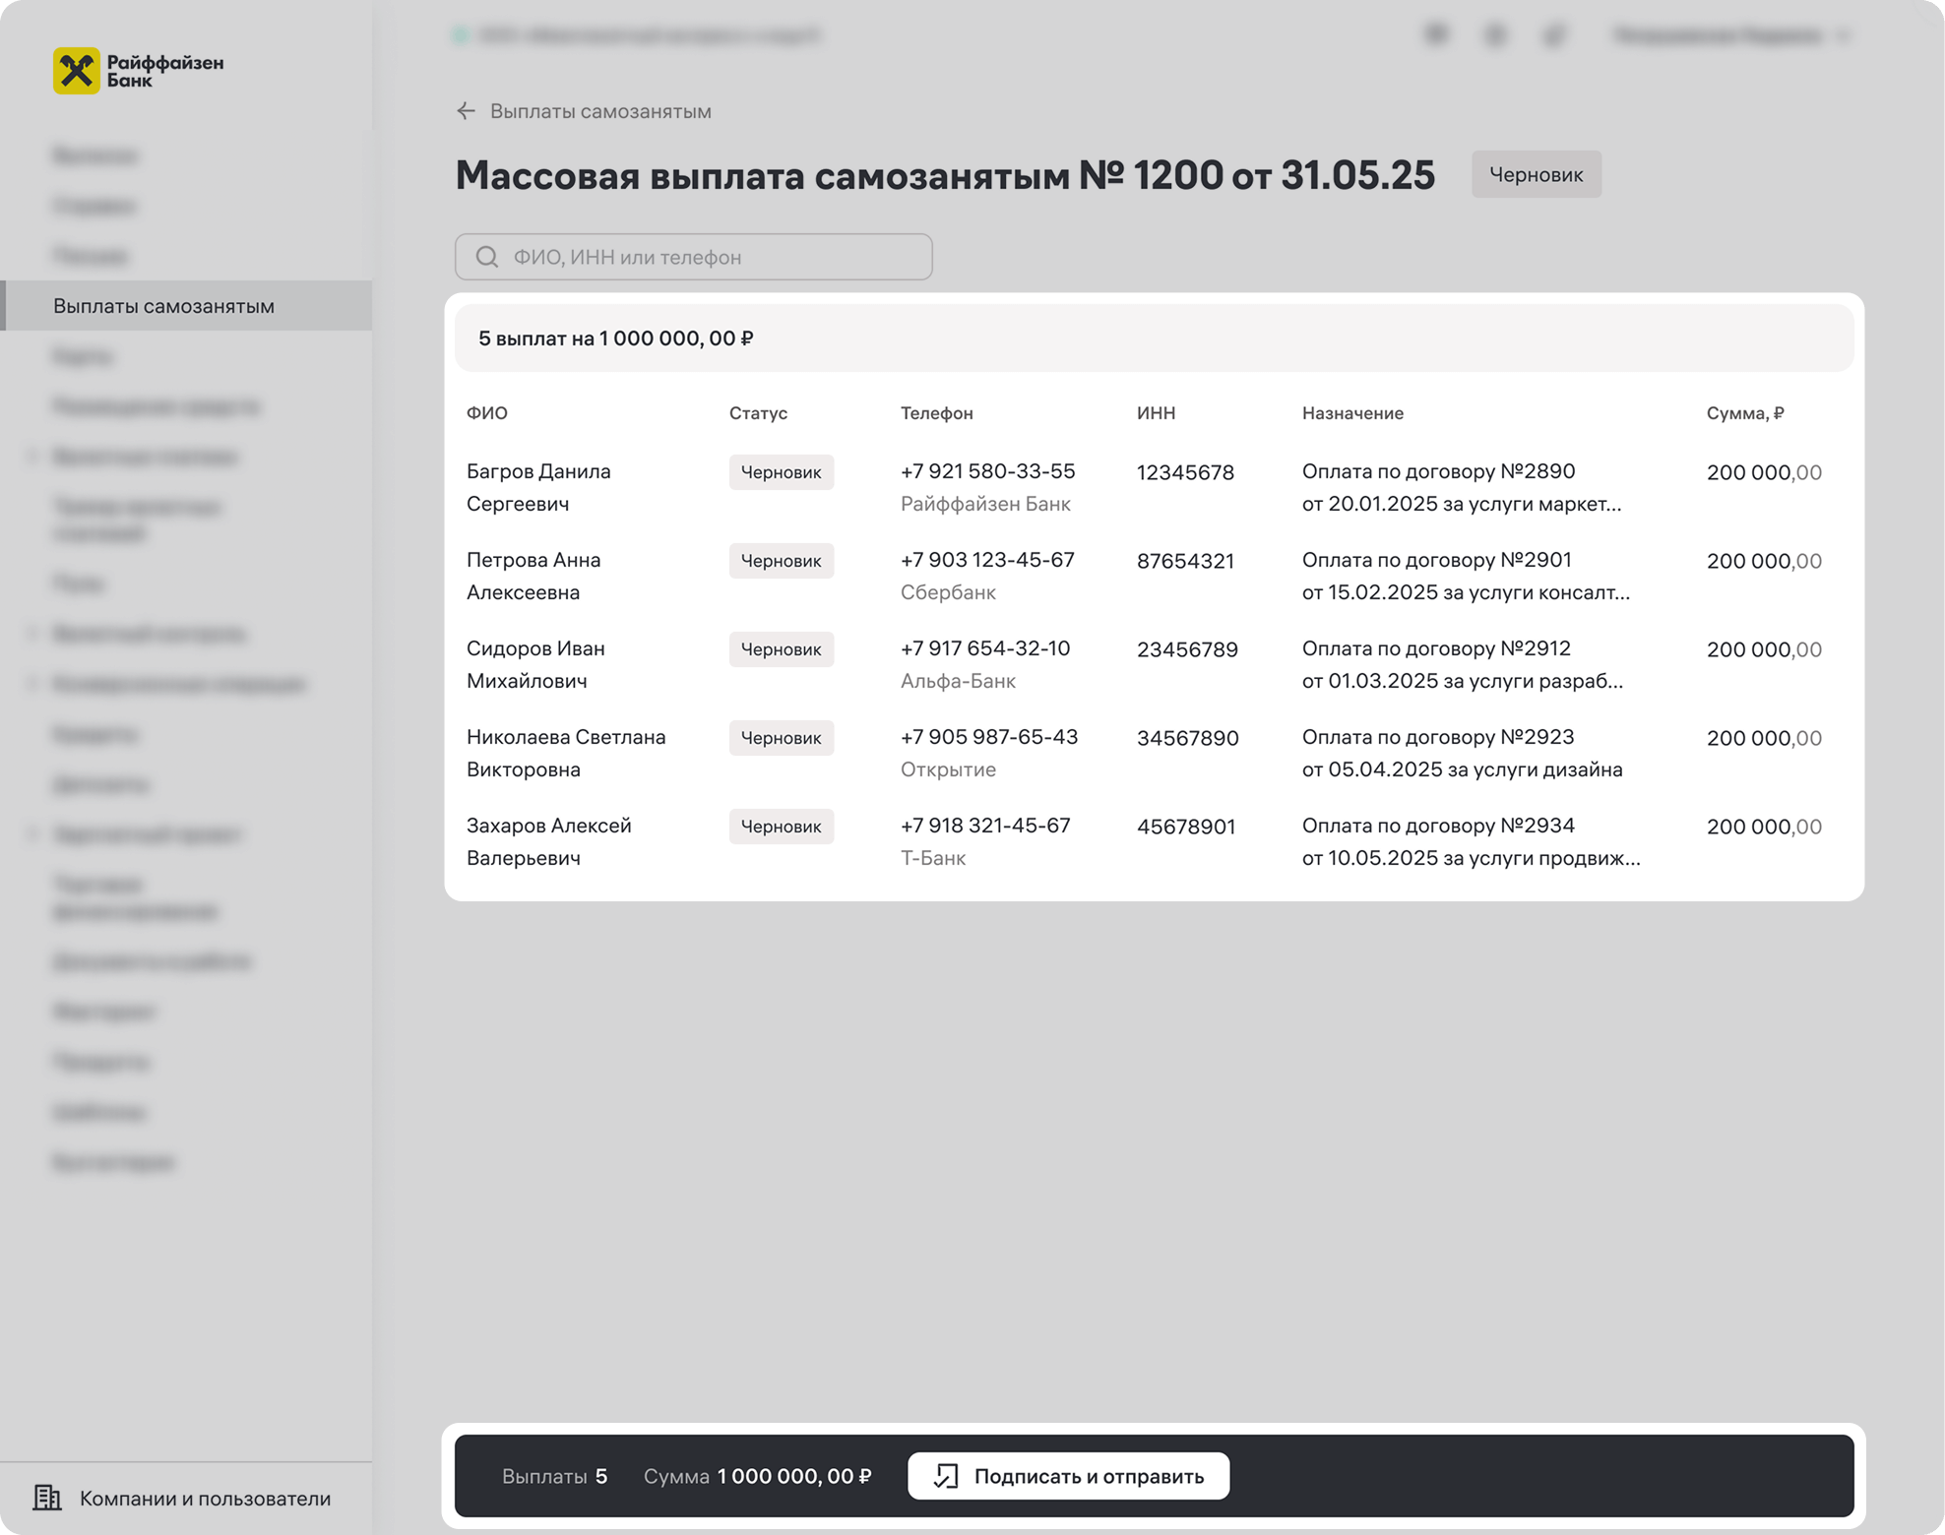Open user account dropdown at top right
Screen dimensions: 1945x1535
click(1732, 36)
